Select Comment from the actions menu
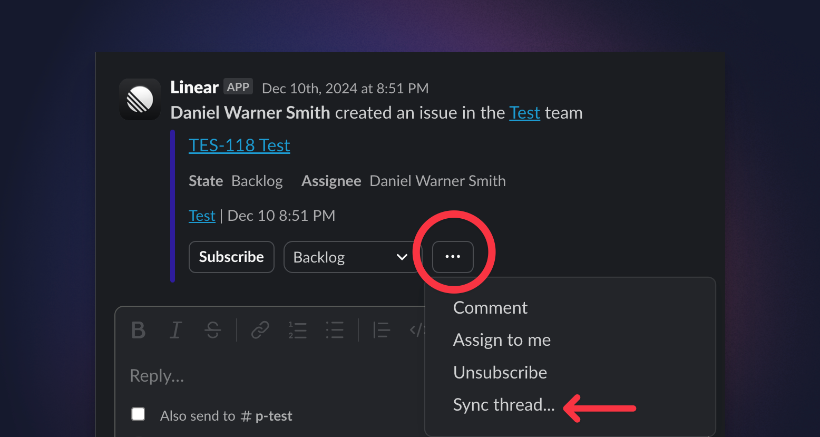Image resolution: width=820 pixels, height=437 pixels. (490, 307)
